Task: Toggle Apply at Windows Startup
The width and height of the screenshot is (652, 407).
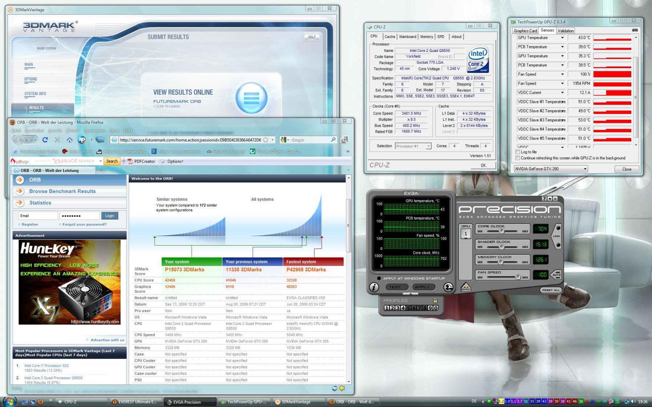Action: coord(379,278)
